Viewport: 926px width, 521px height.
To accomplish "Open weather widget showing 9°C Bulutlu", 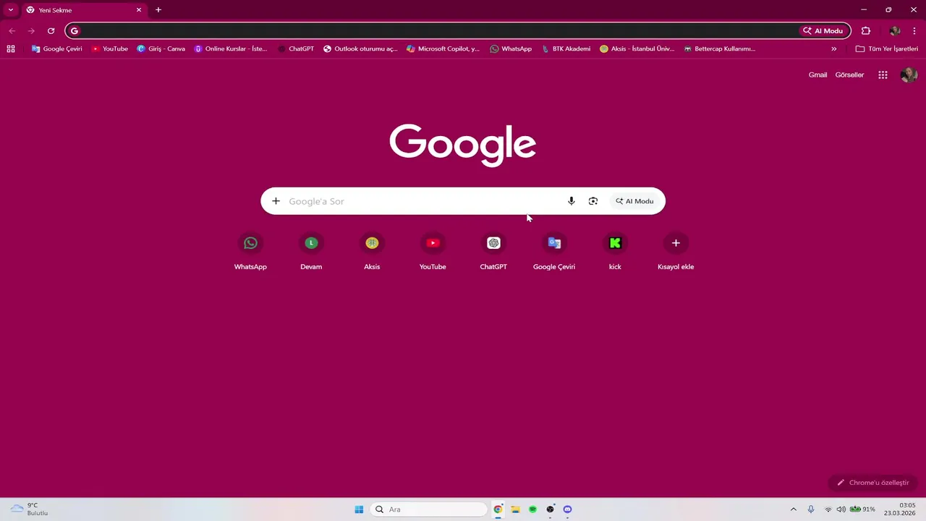I will [x=29, y=509].
